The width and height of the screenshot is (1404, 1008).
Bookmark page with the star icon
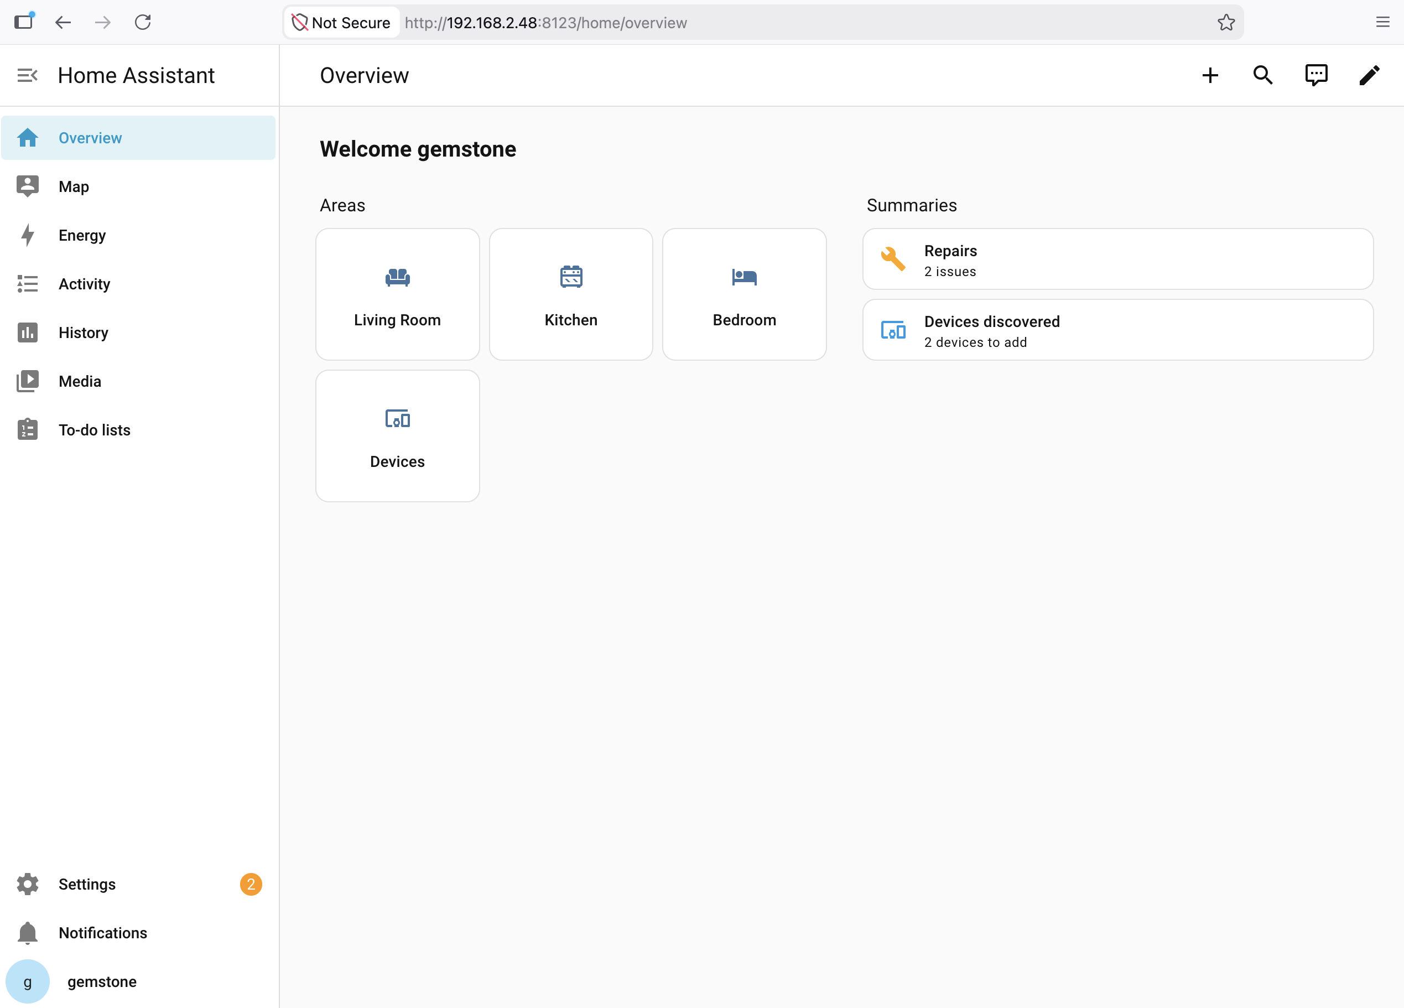1226,23
